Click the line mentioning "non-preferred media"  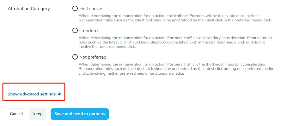[x=176, y=69]
